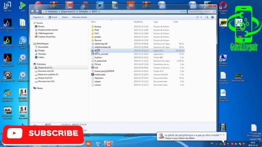Click the search magnifier in Explorer
Screen dimensions: 262x147
point(214,12)
